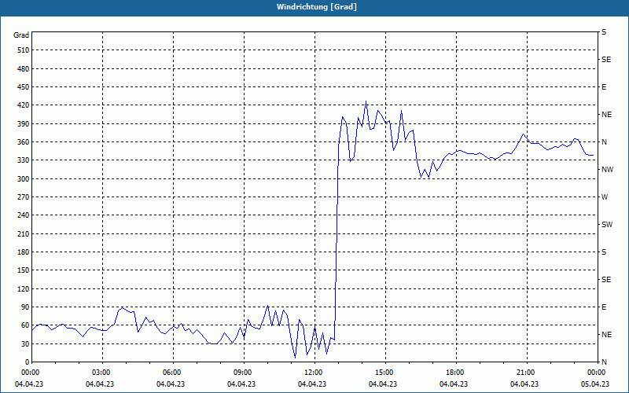
Task: Click the SE compass label level with 480
Action: click(x=606, y=60)
